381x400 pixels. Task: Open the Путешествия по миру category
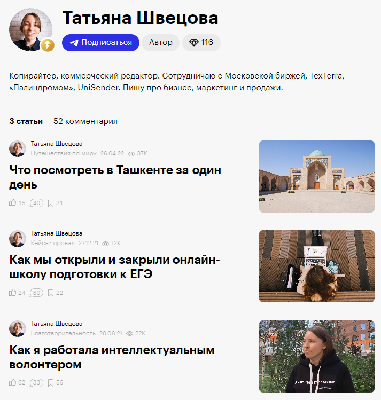[64, 153]
